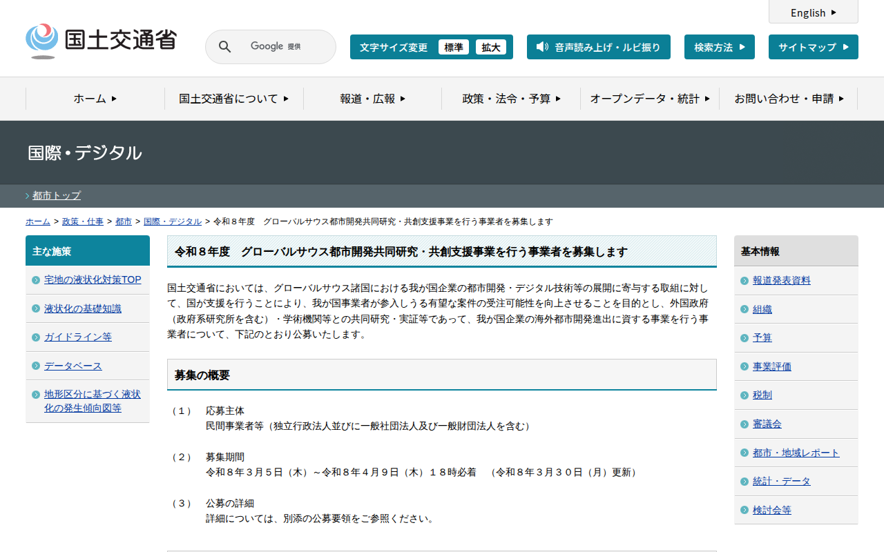Click chevron icon beside 都市トップ
The height and width of the screenshot is (552, 884).
coord(28,196)
